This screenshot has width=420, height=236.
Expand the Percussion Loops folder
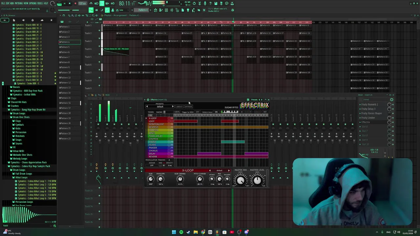tap(24, 202)
